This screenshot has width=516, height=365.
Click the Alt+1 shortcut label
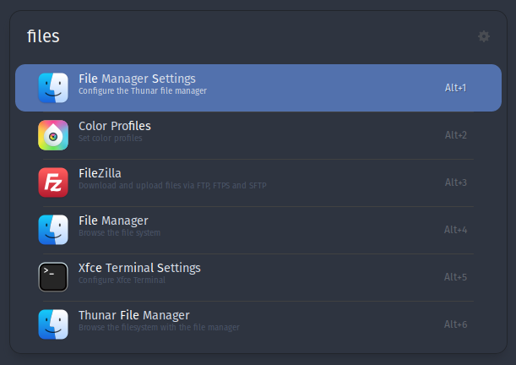[456, 88]
